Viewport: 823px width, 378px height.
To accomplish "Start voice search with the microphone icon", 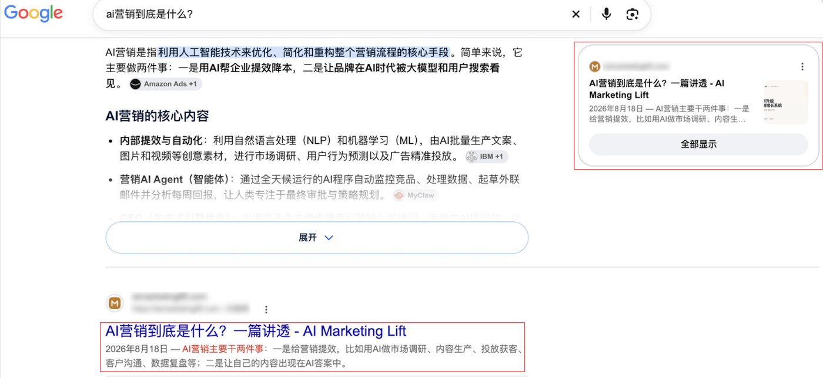I will [606, 15].
